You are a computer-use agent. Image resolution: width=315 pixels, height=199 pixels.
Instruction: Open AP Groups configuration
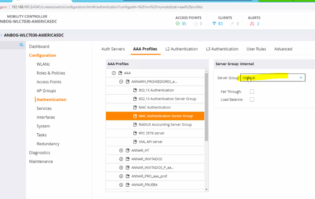[46, 91]
